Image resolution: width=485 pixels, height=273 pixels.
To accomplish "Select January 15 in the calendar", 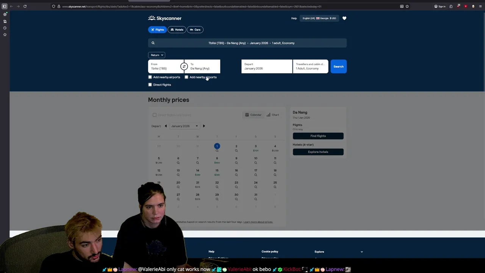I will click(217, 170).
